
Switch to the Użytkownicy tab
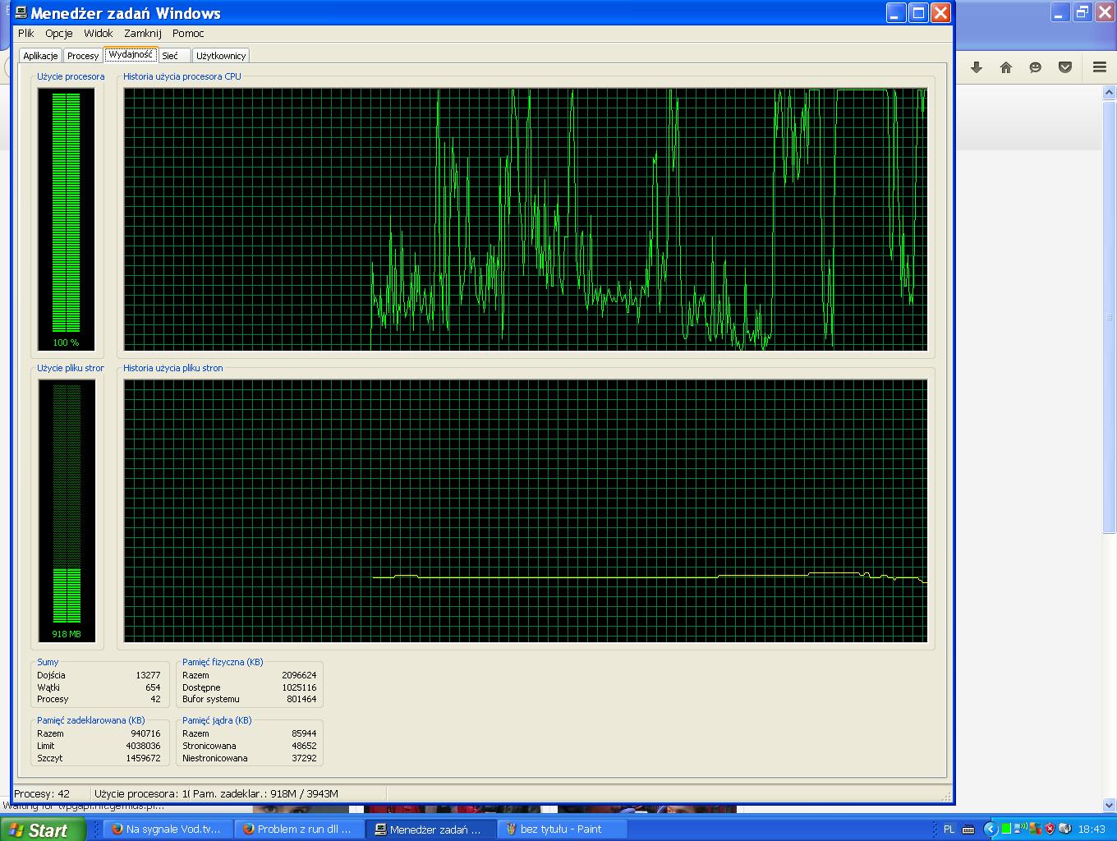pos(221,56)
